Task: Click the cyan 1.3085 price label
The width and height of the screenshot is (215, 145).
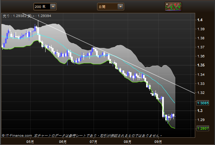Action: pyautogui.click(x=203, y=103)
